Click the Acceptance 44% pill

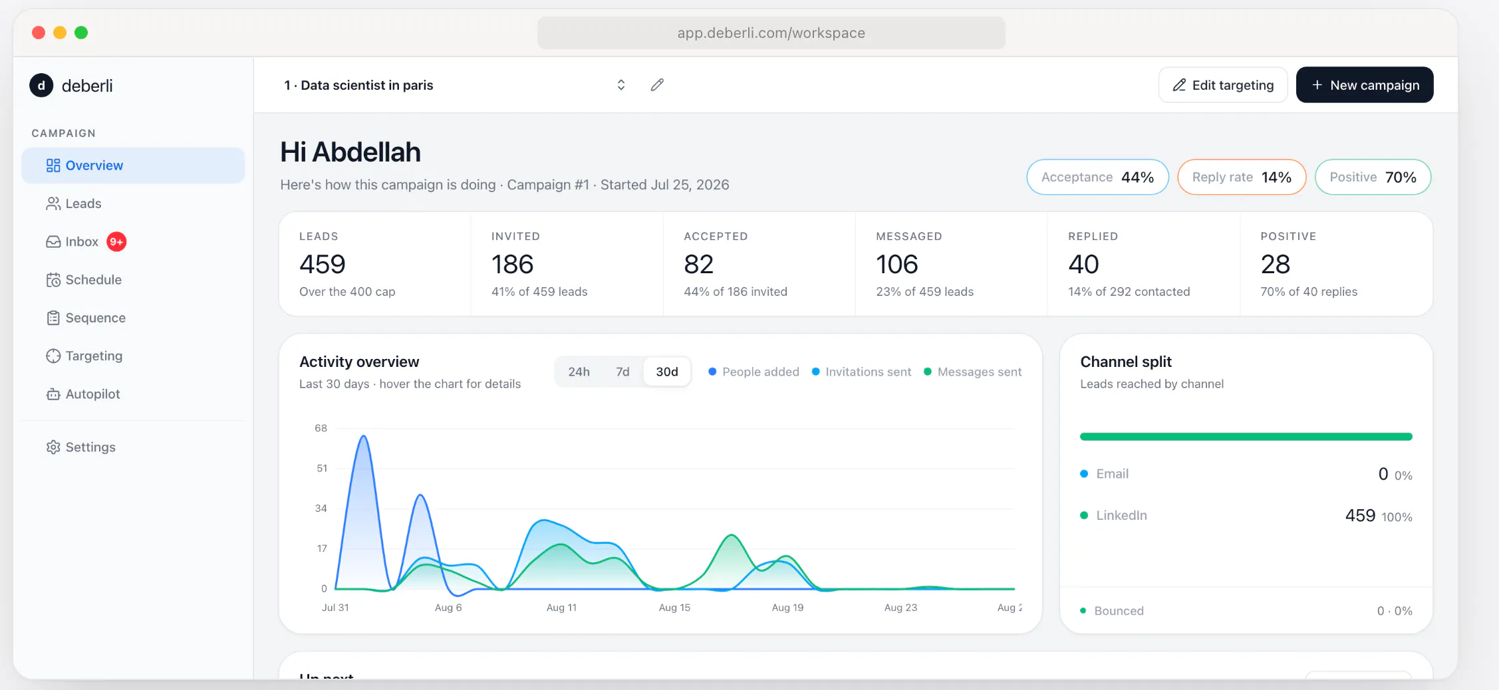[x=1097, y=177]
